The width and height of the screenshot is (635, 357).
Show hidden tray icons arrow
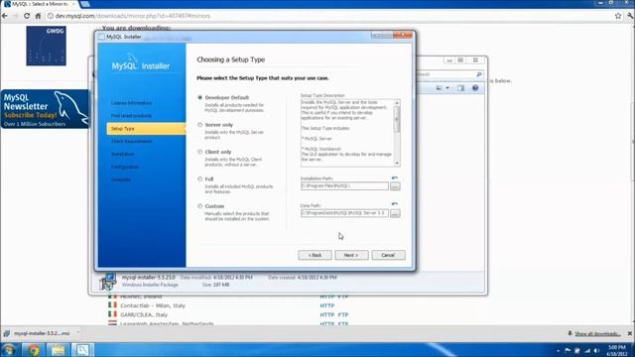click(x=558, y=350)
